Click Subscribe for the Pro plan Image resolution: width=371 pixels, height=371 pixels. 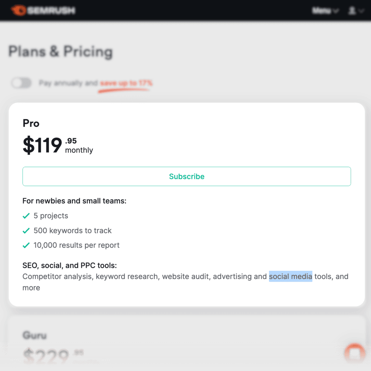tap(187, 176)
